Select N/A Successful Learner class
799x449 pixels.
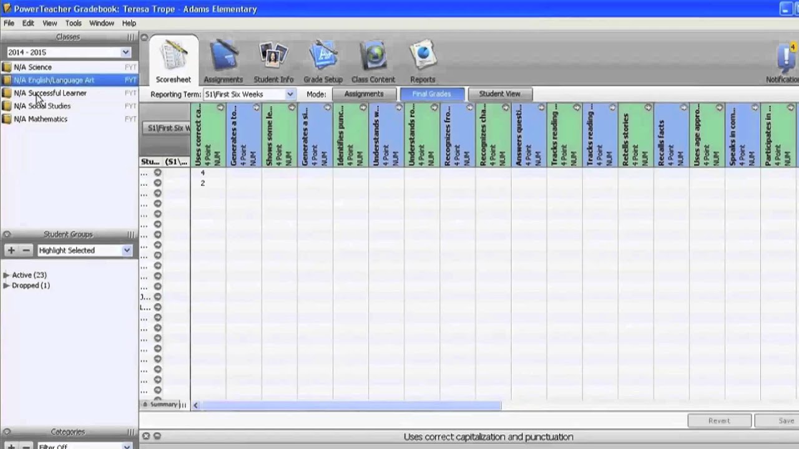tap(69, 93)
